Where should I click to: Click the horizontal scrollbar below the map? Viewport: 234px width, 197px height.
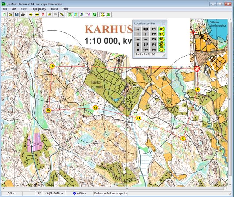pos(127,189)
